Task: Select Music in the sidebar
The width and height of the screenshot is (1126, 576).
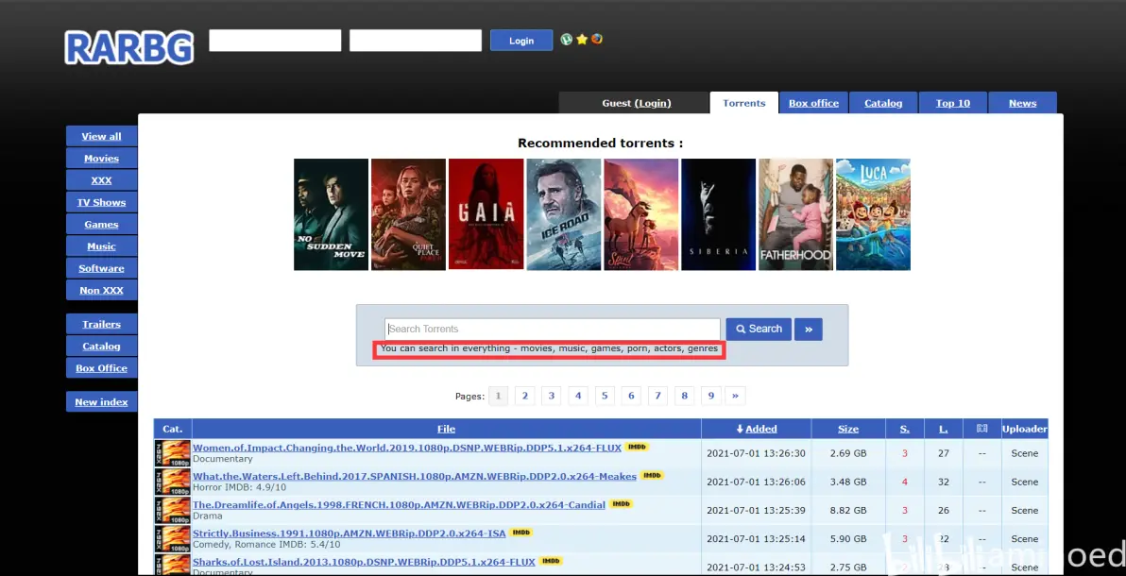Action: [101, 246]
